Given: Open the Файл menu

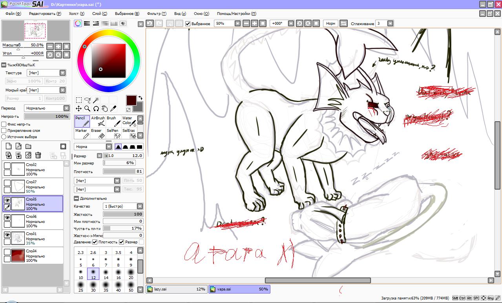Looking at the screenshot, I should tap(13, 13).
